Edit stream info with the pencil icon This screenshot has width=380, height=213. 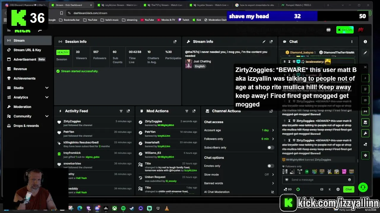tap(264, 42)
